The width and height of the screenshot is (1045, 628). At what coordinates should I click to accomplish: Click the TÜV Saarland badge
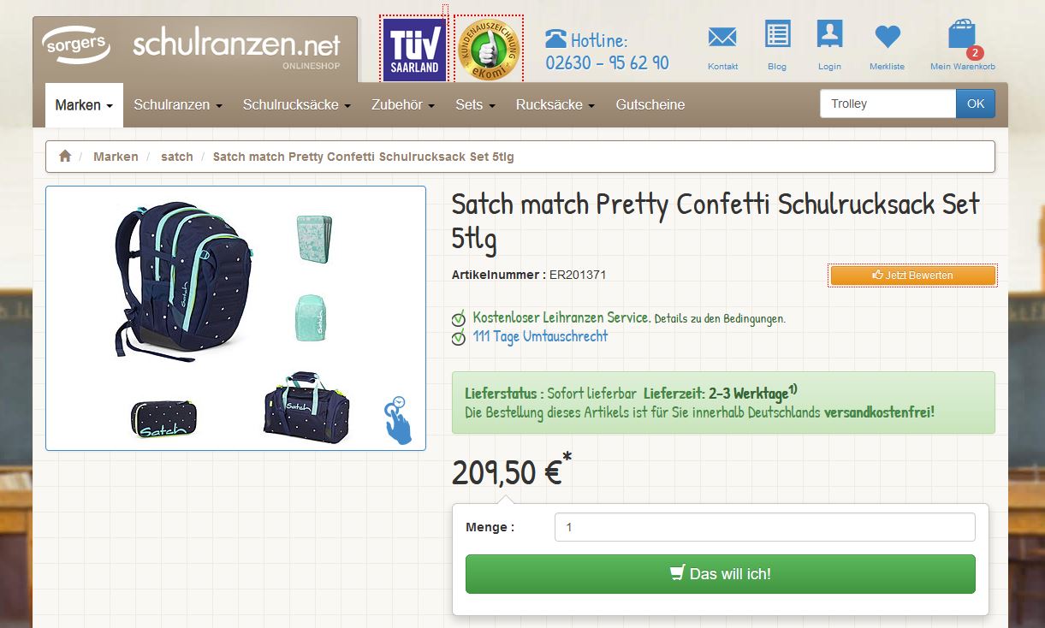(414, 50)
